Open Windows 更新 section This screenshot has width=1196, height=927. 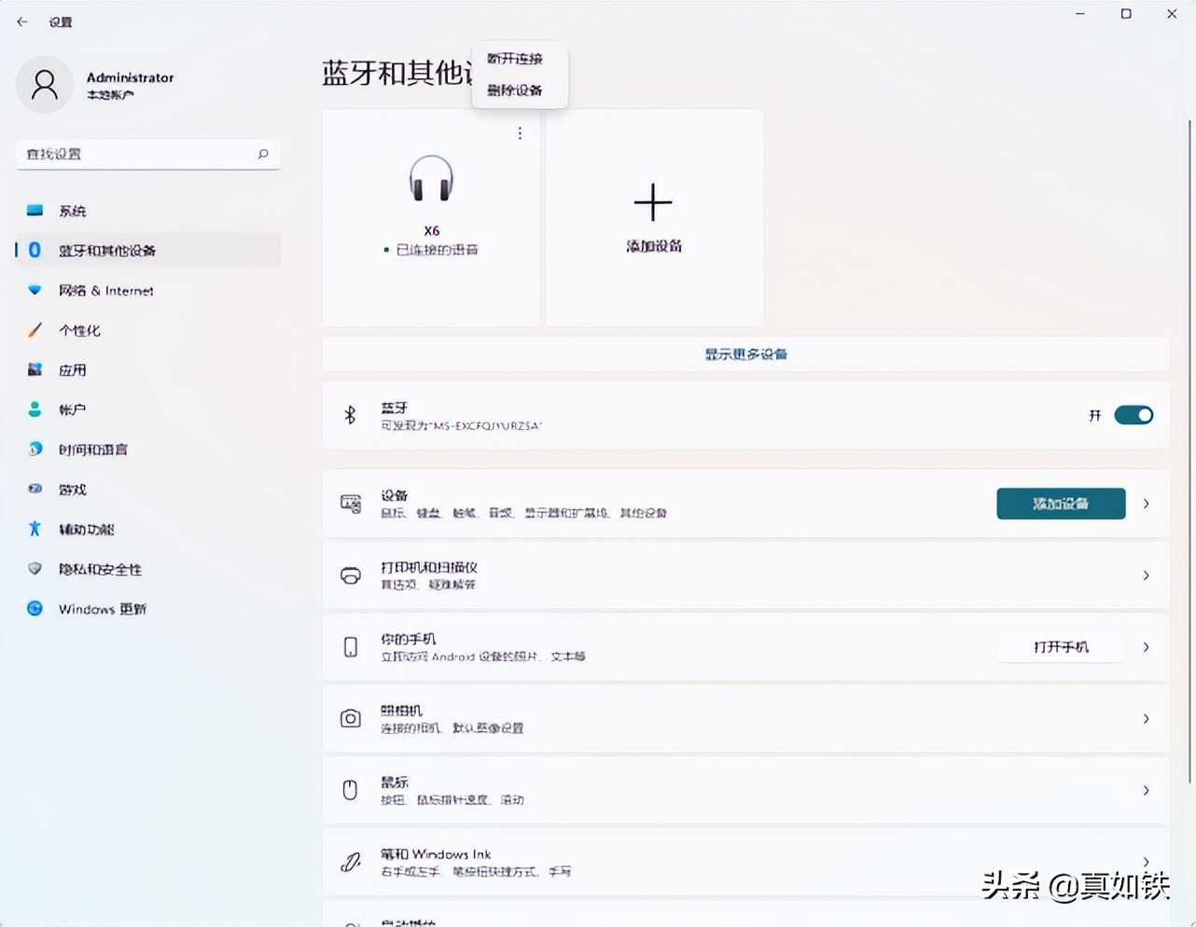[x=100, y=608]
